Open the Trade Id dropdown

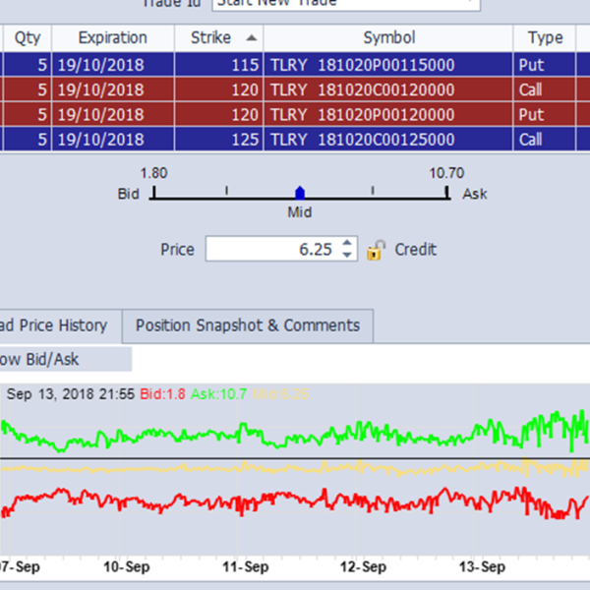tap(469, 3)
